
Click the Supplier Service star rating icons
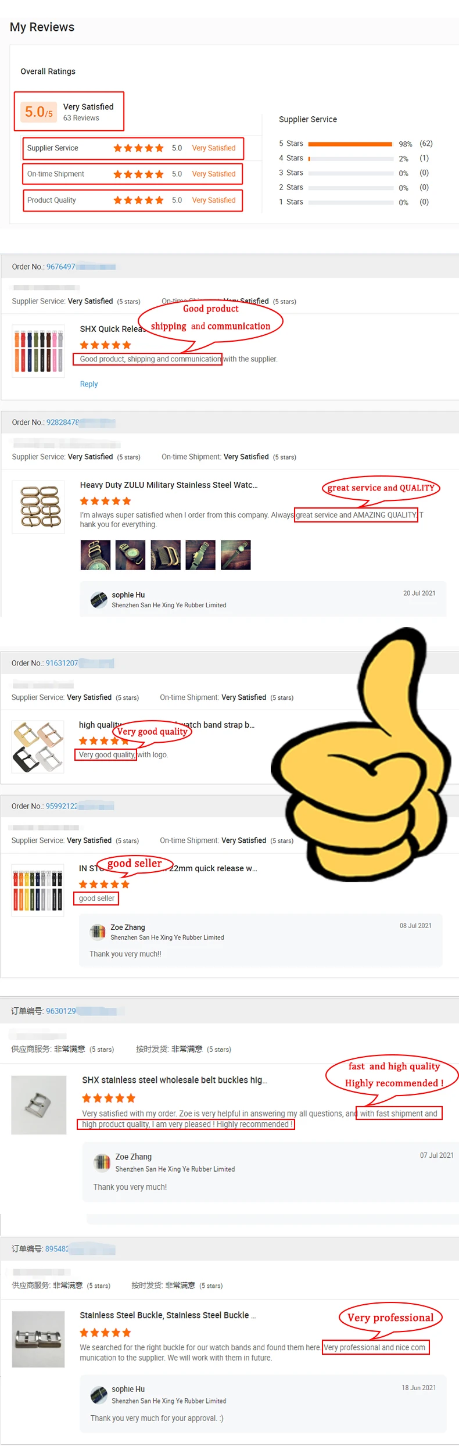pos(138,148)
